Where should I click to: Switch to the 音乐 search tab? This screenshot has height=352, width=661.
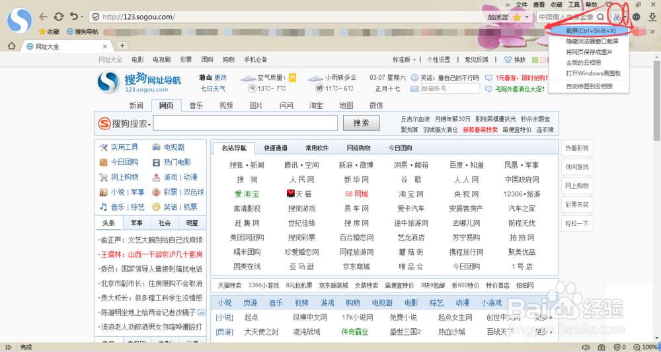[x=196, y=105]
